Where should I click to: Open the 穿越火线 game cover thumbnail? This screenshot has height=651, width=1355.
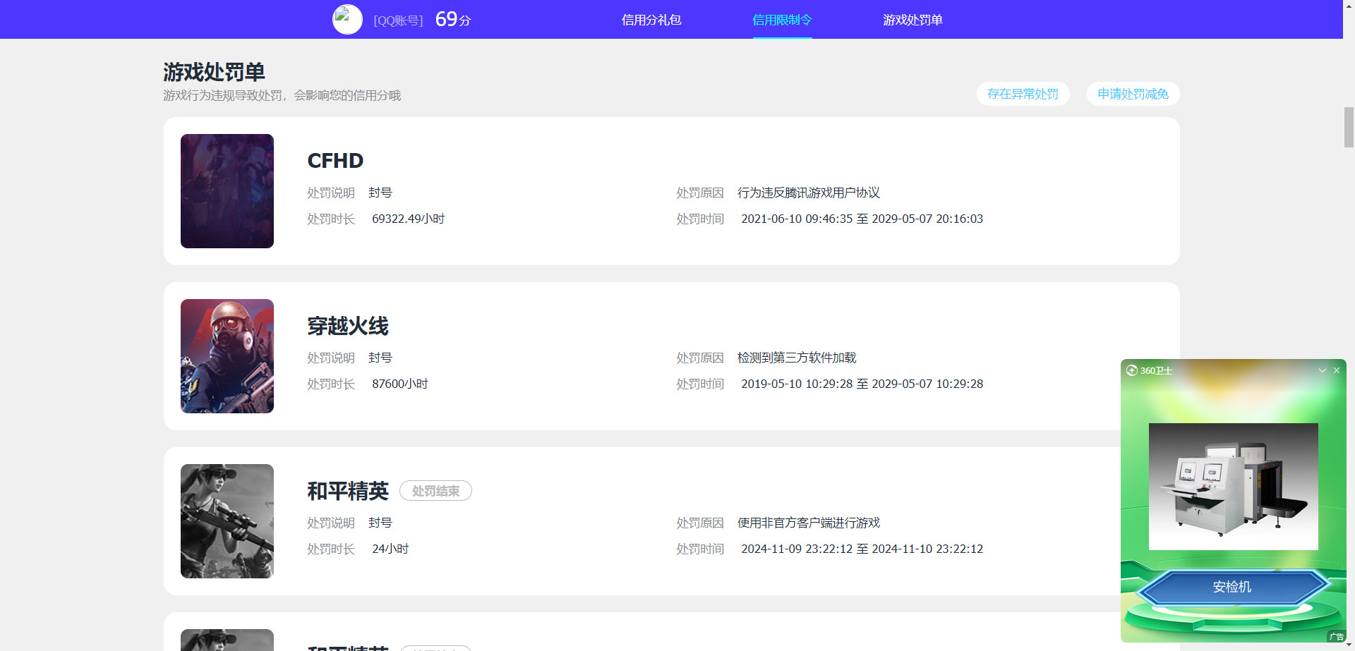tap(227, 356)
